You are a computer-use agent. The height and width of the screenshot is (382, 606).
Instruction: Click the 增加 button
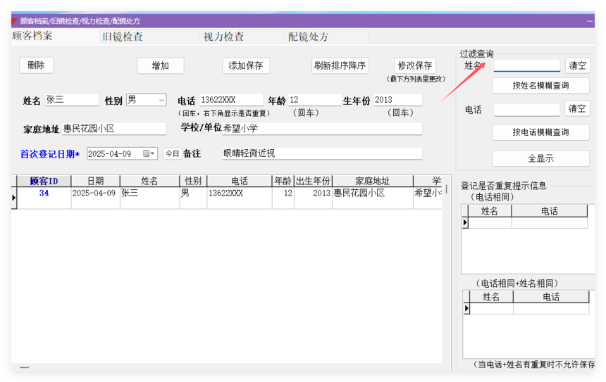tap(161, 65)
